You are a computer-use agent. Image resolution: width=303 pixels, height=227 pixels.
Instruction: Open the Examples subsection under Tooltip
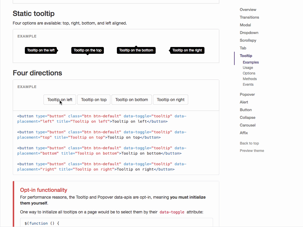click(251, 62)
